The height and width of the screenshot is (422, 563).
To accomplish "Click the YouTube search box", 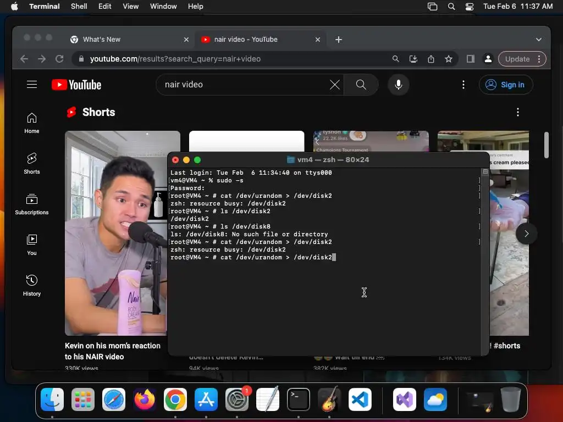I will (x=246, y=85).
